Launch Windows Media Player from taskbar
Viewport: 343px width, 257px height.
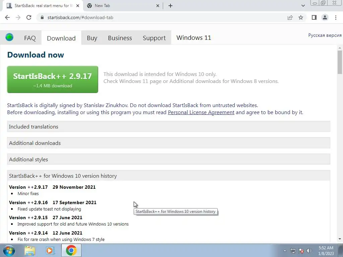click(x=50, y=251)
